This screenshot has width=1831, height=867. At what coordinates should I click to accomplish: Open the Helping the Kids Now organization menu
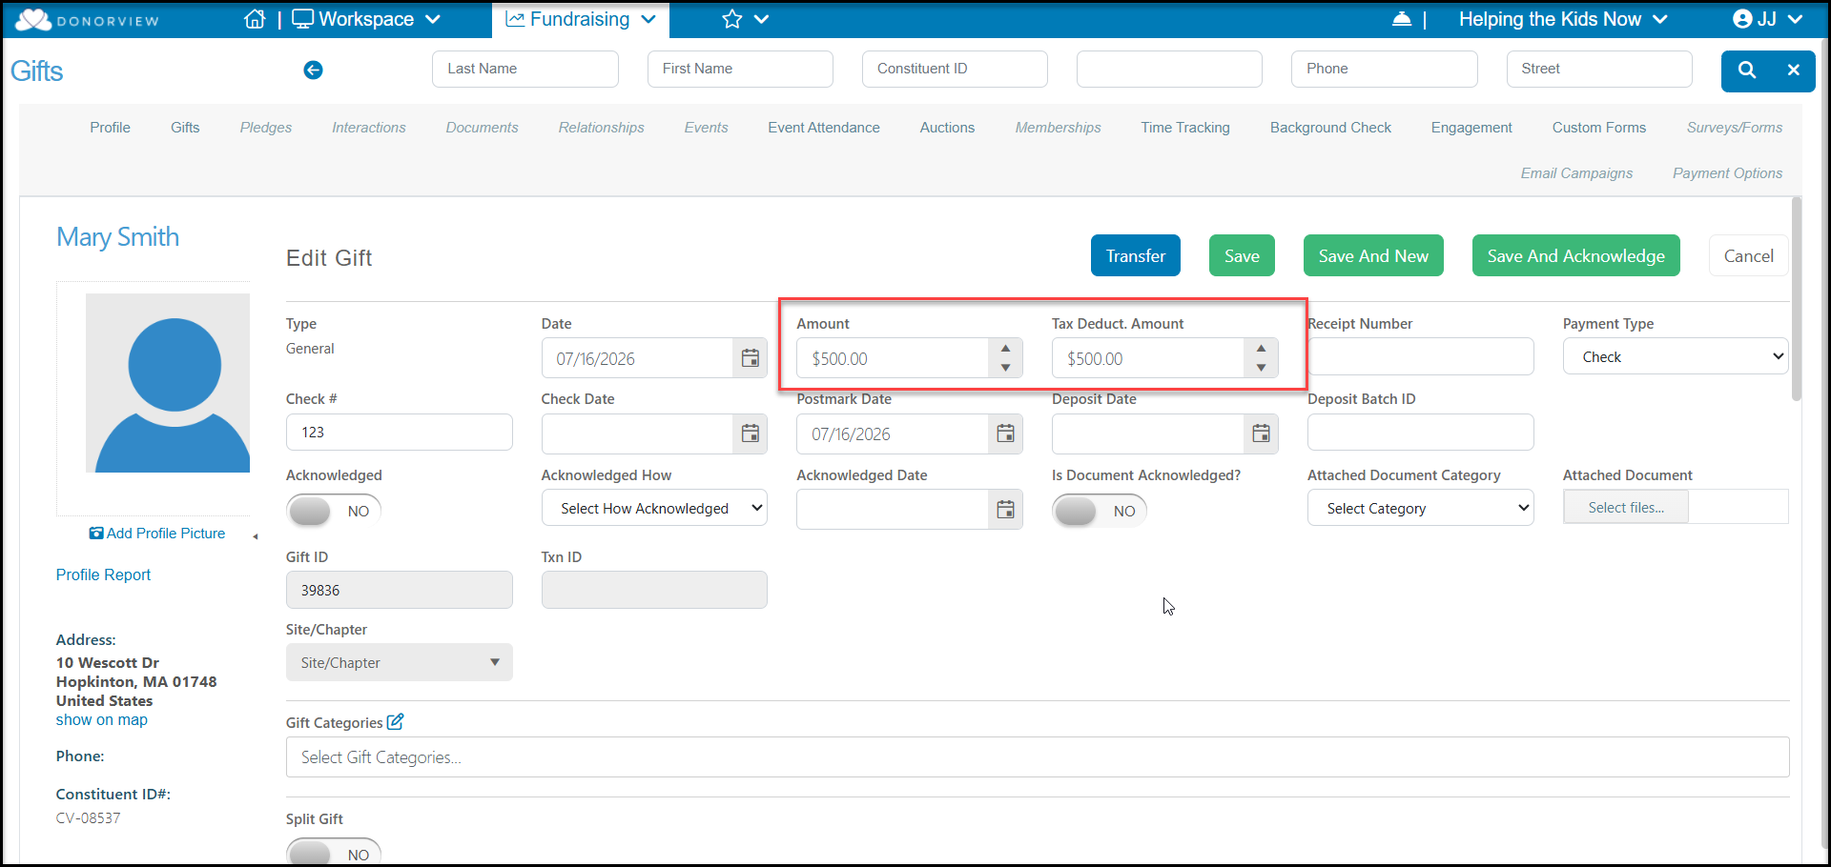(x=1563, y=19)
